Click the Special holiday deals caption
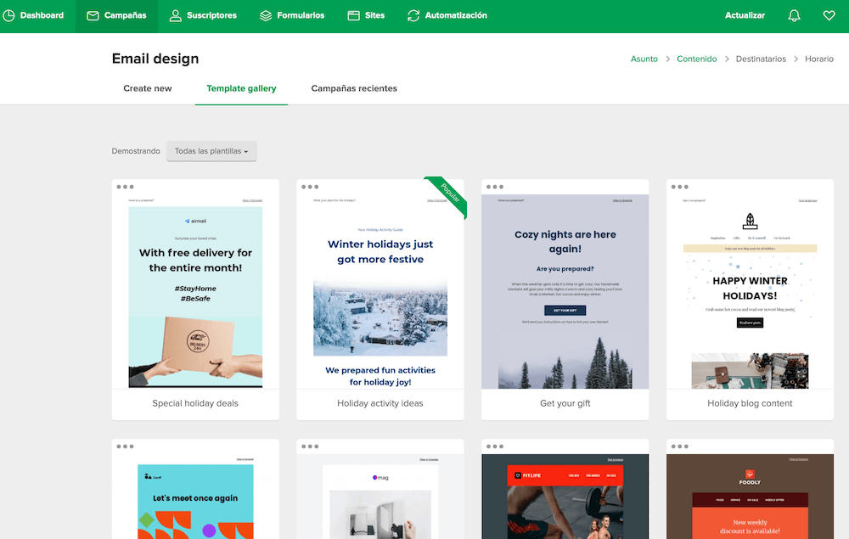This screenshot has height=539, width=849. (195, 403)
